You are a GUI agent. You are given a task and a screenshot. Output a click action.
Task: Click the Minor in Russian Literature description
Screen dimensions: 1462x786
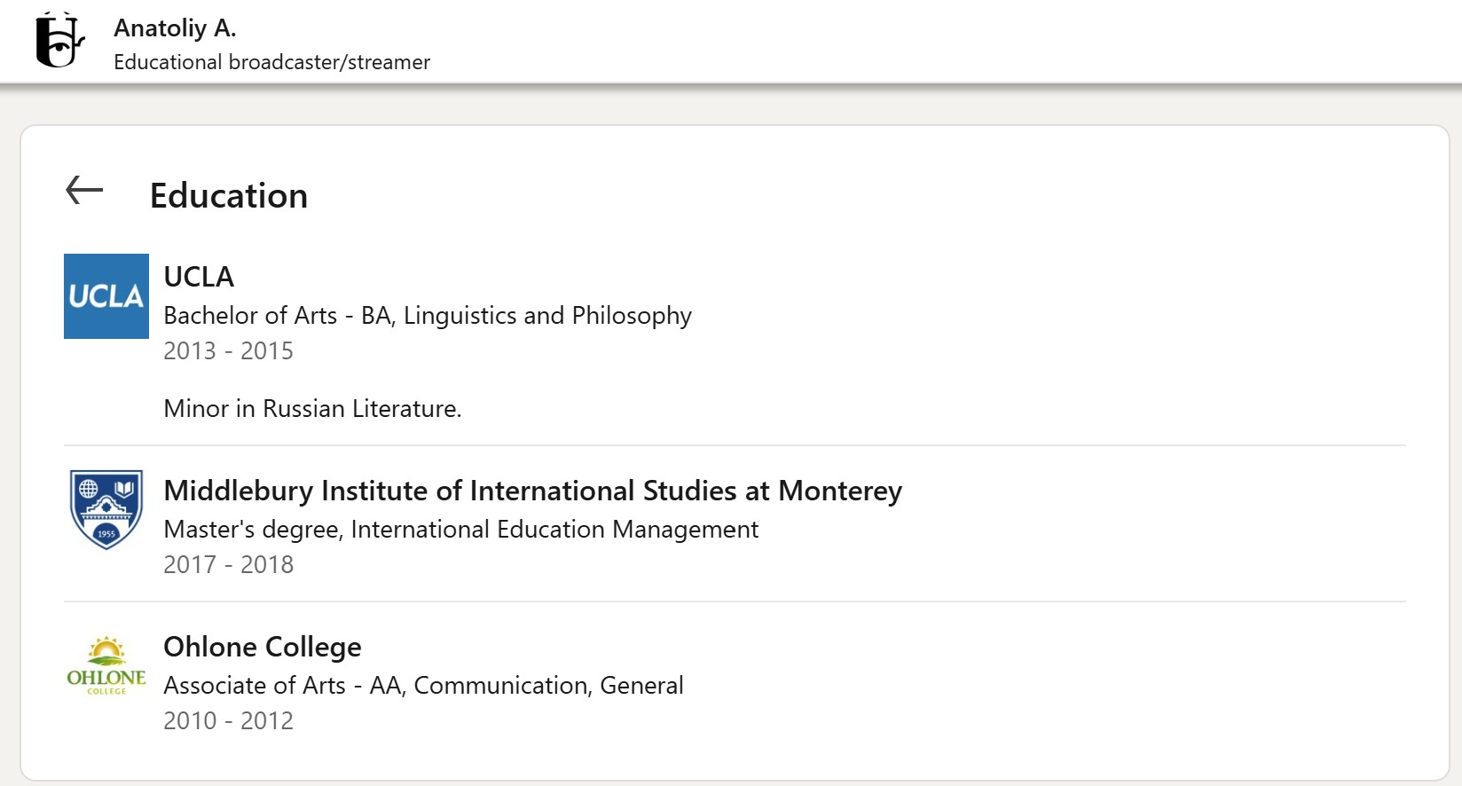pyautogui.click(x=312, y=409)
